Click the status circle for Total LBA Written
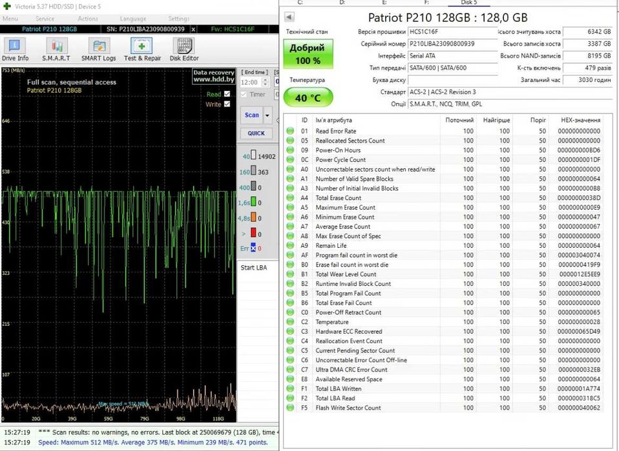619x451 pixels. 290,388
